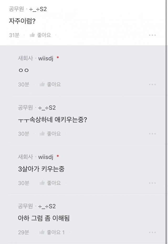Viewport: 168px width, 244px height.
Task: Tap the 새회사 company label above "ㅇㅇ"
Action: pos(25,58)
